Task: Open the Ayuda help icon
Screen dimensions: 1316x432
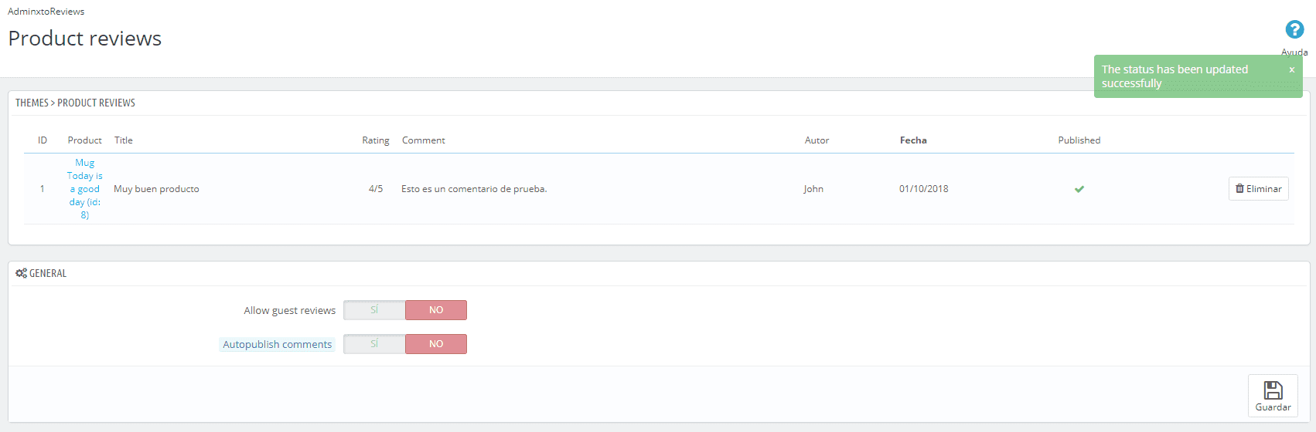Action: pos(1294,30)
